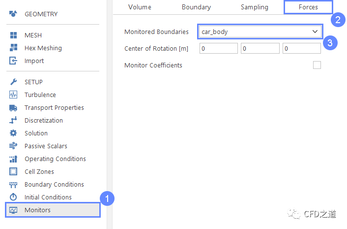Switch to the Volume tab
This screenshot has width=347, height=229.
point(140,7)
